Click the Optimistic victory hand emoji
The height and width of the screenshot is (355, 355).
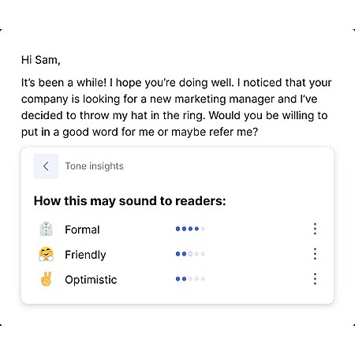[46, 279]
